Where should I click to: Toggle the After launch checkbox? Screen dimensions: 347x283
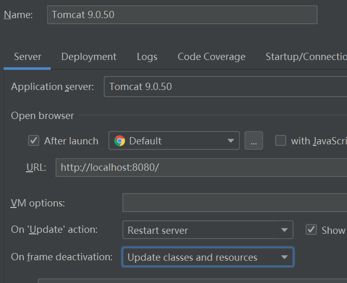pos(34,141)
